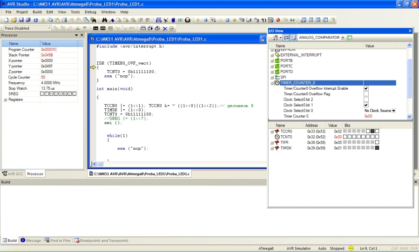The height and width of the screenshot is (252, 419).
Task: Click the I/O View vertical scrollbar down arrow
Action: pyautogui.click(x=410, y=117)
